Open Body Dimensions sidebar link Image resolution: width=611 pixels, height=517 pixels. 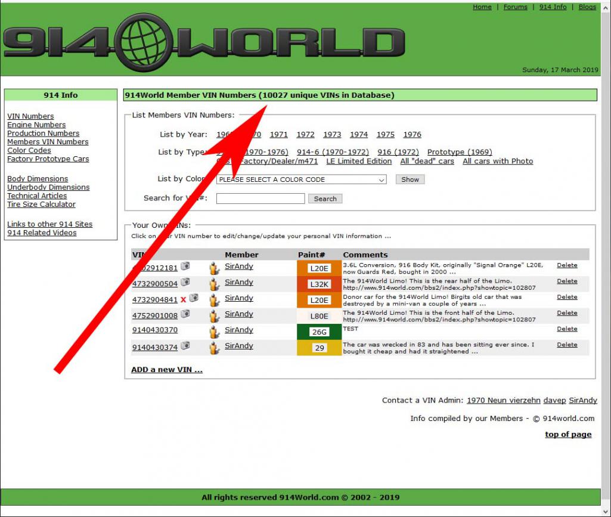point(38,178)
